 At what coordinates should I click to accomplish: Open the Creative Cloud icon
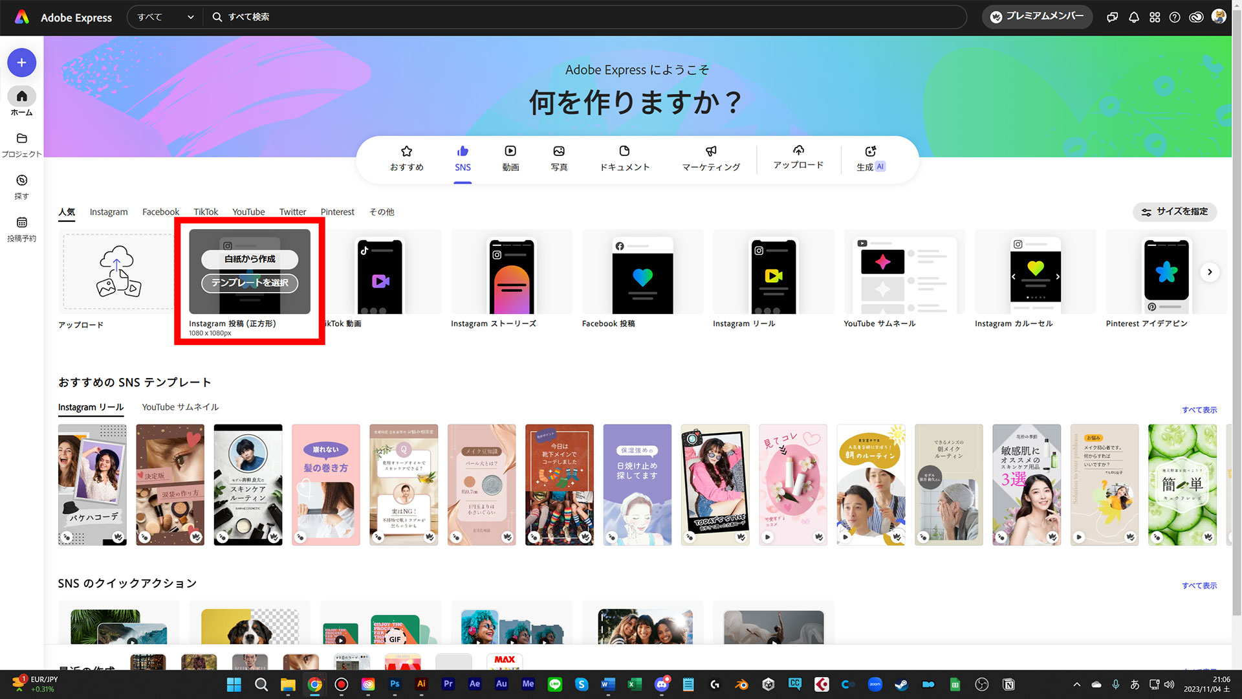[x=1195, y=17]
